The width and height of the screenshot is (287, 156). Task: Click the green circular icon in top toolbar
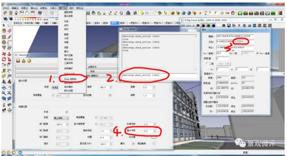[240, 13]
